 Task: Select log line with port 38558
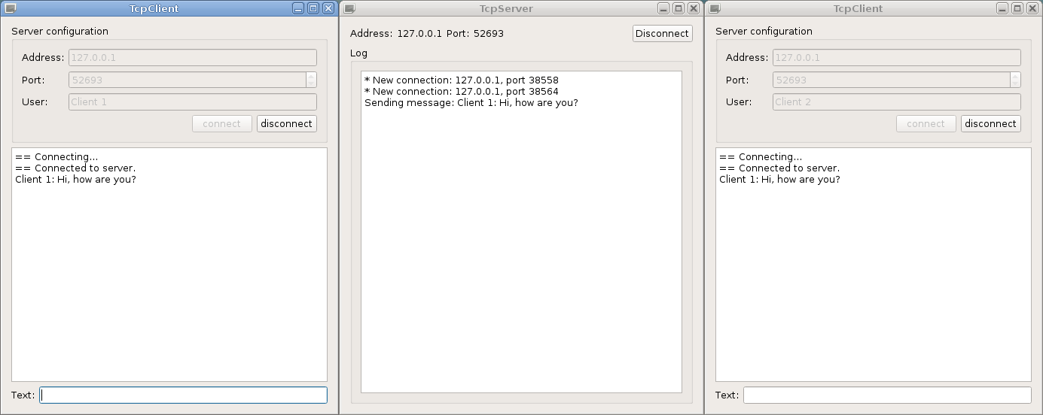click(462, 80)
